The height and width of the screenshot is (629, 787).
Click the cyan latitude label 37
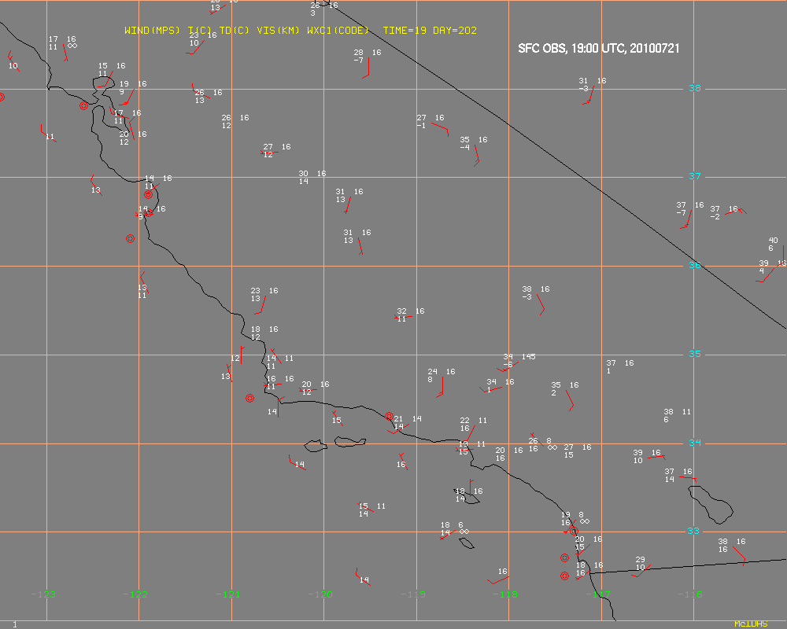tap(695, 176)
